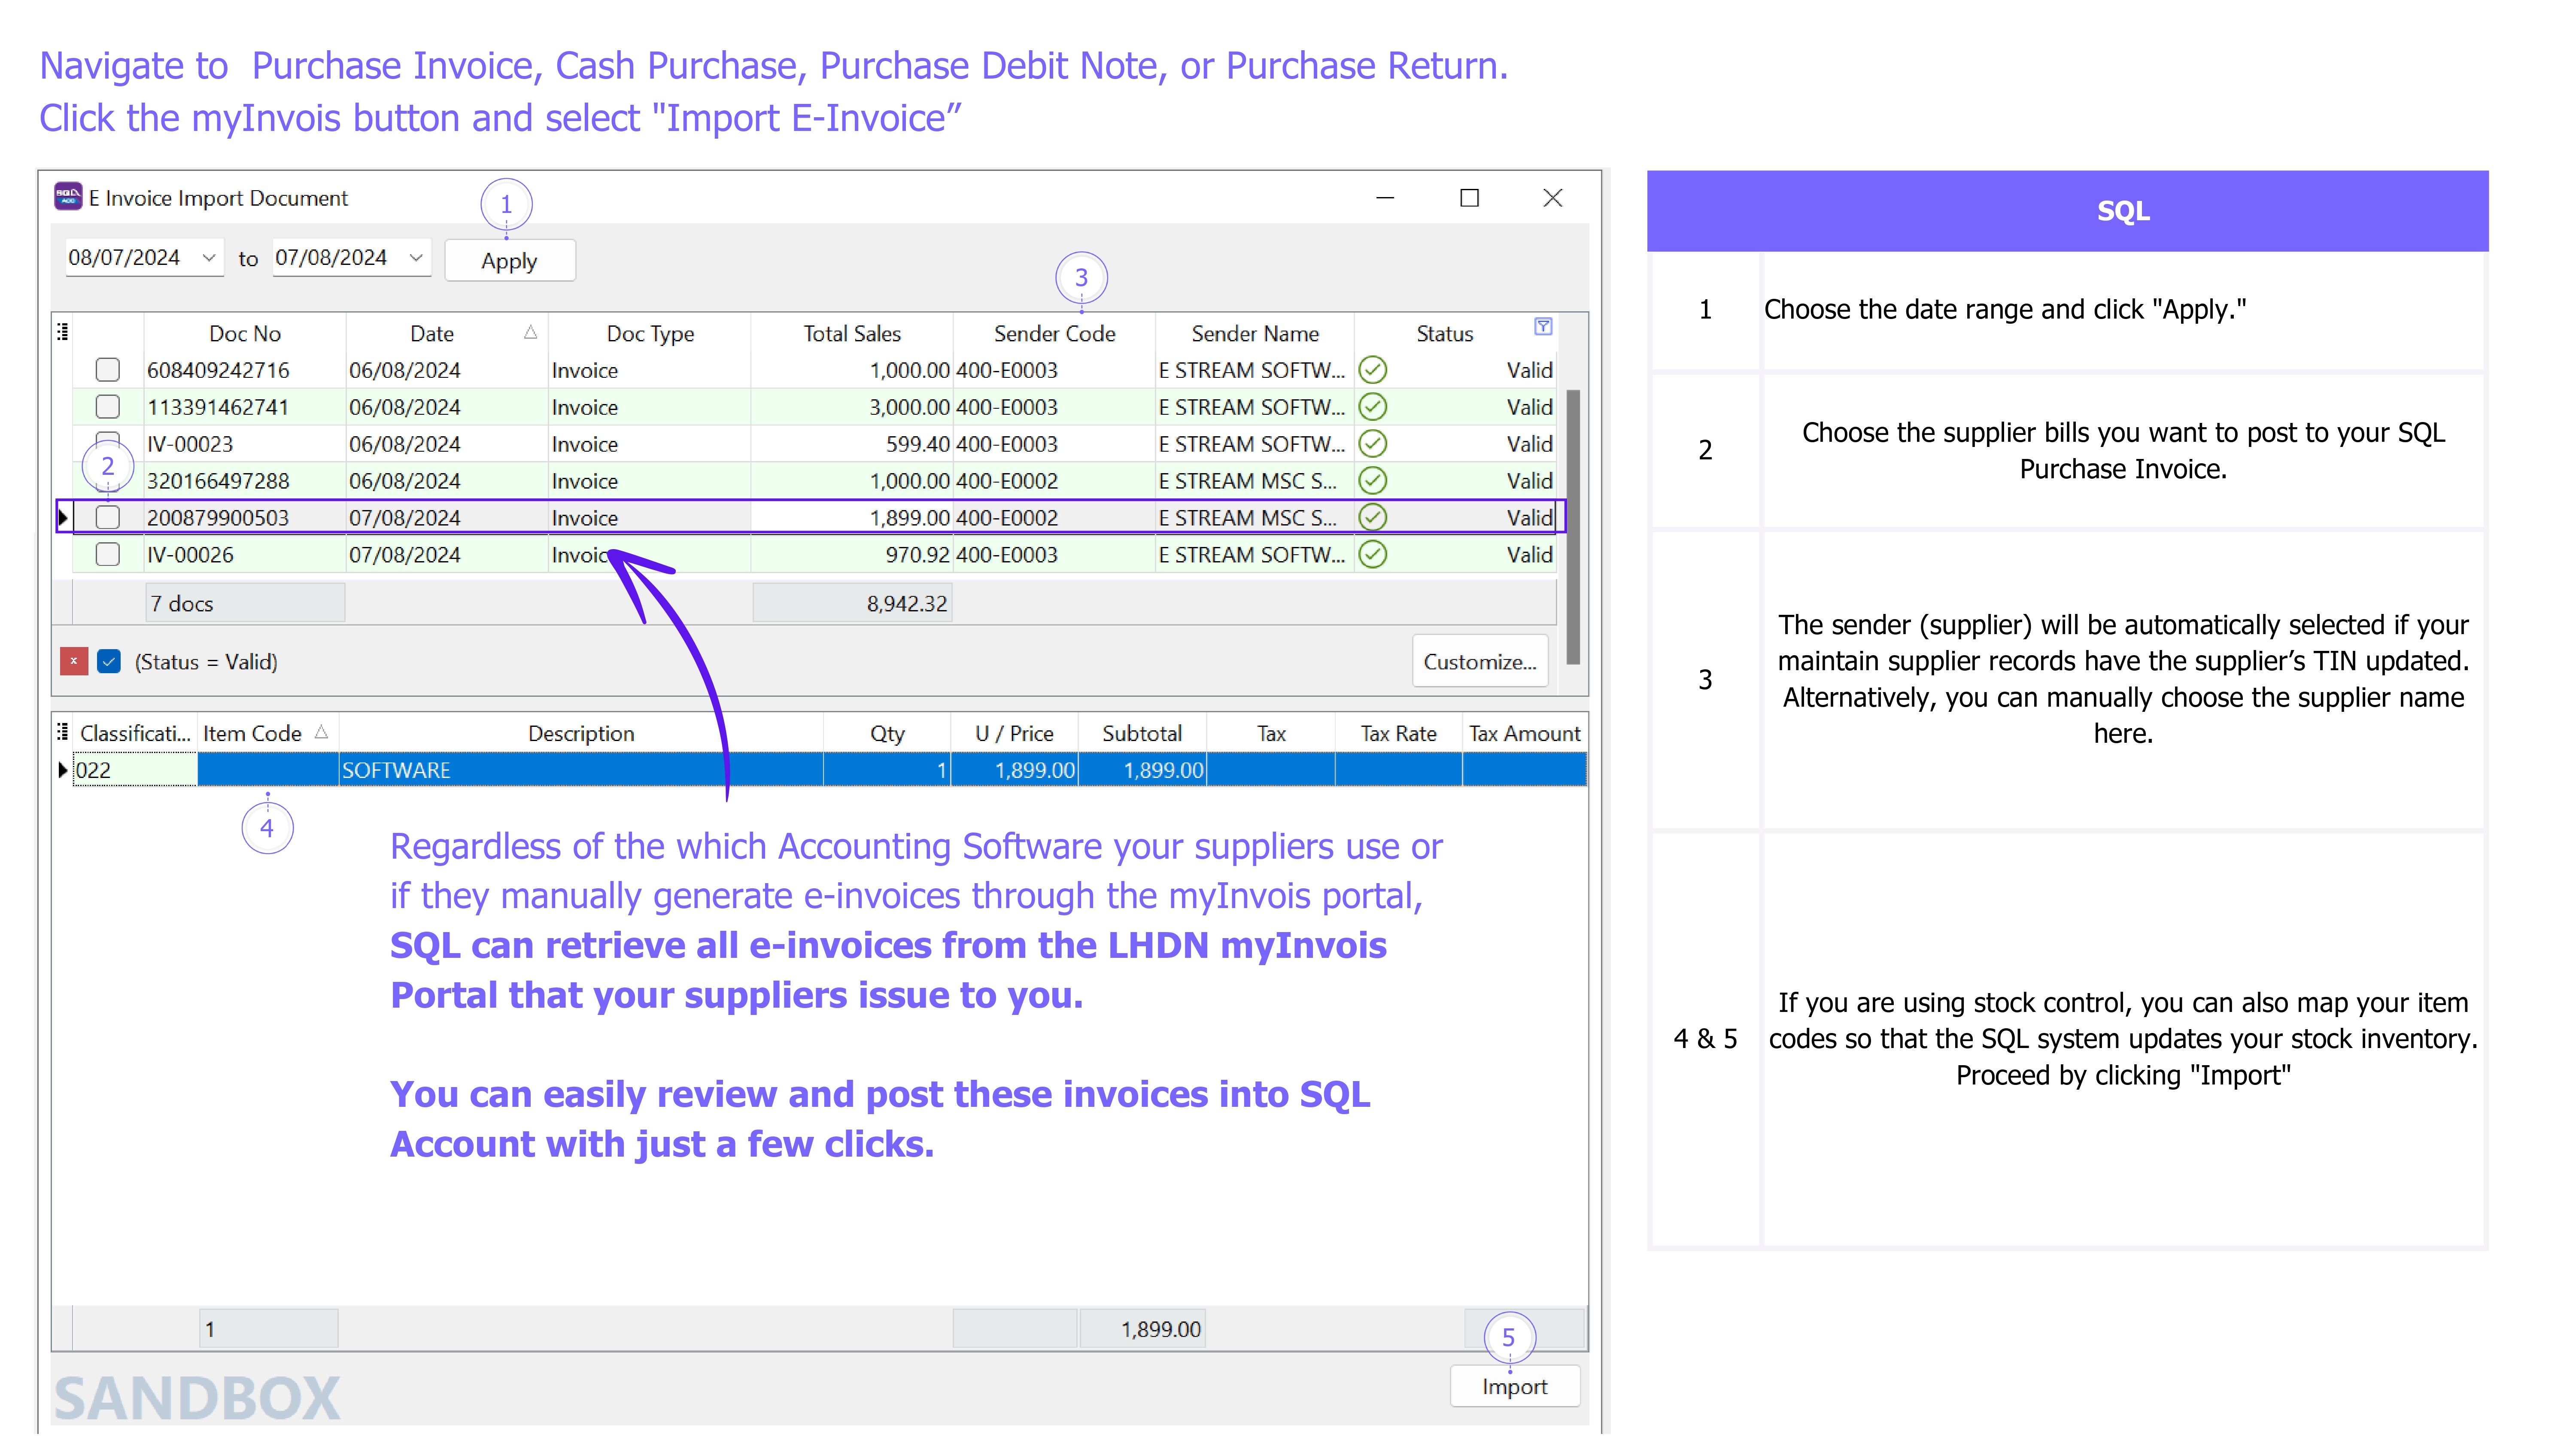
Task: Select the checkbox for doc 200879900503
Action: pos(108,517)
